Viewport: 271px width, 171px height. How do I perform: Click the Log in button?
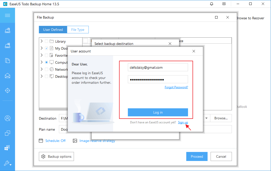tap(158, 112)
